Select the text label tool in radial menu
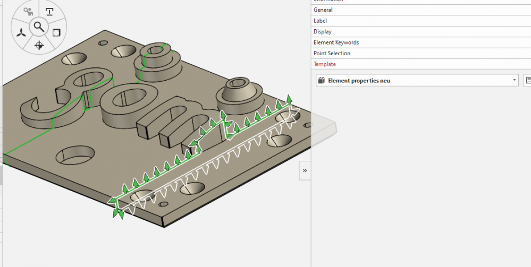This screenshot has height=267, width=531. (x=49, y=12)
